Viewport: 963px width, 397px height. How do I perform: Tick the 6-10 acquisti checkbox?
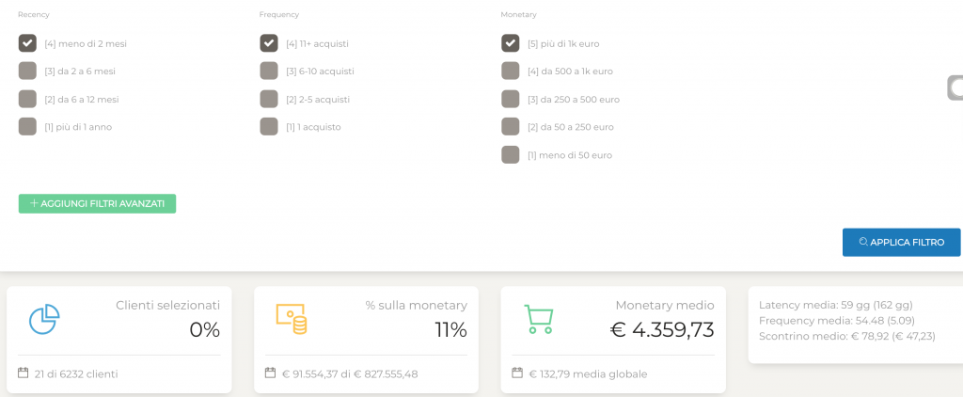269,71
